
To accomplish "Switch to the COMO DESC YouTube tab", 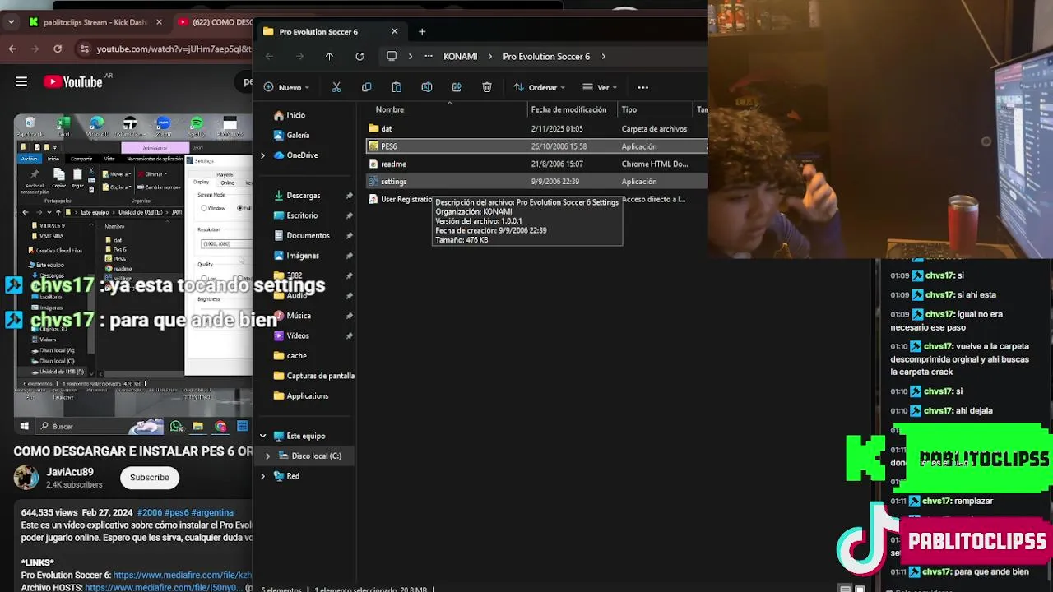I will pyautogui.click(x=216, y=22).
